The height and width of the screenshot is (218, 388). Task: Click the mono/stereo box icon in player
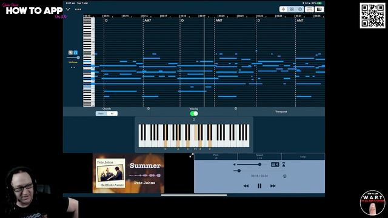[x=275, y=164]
